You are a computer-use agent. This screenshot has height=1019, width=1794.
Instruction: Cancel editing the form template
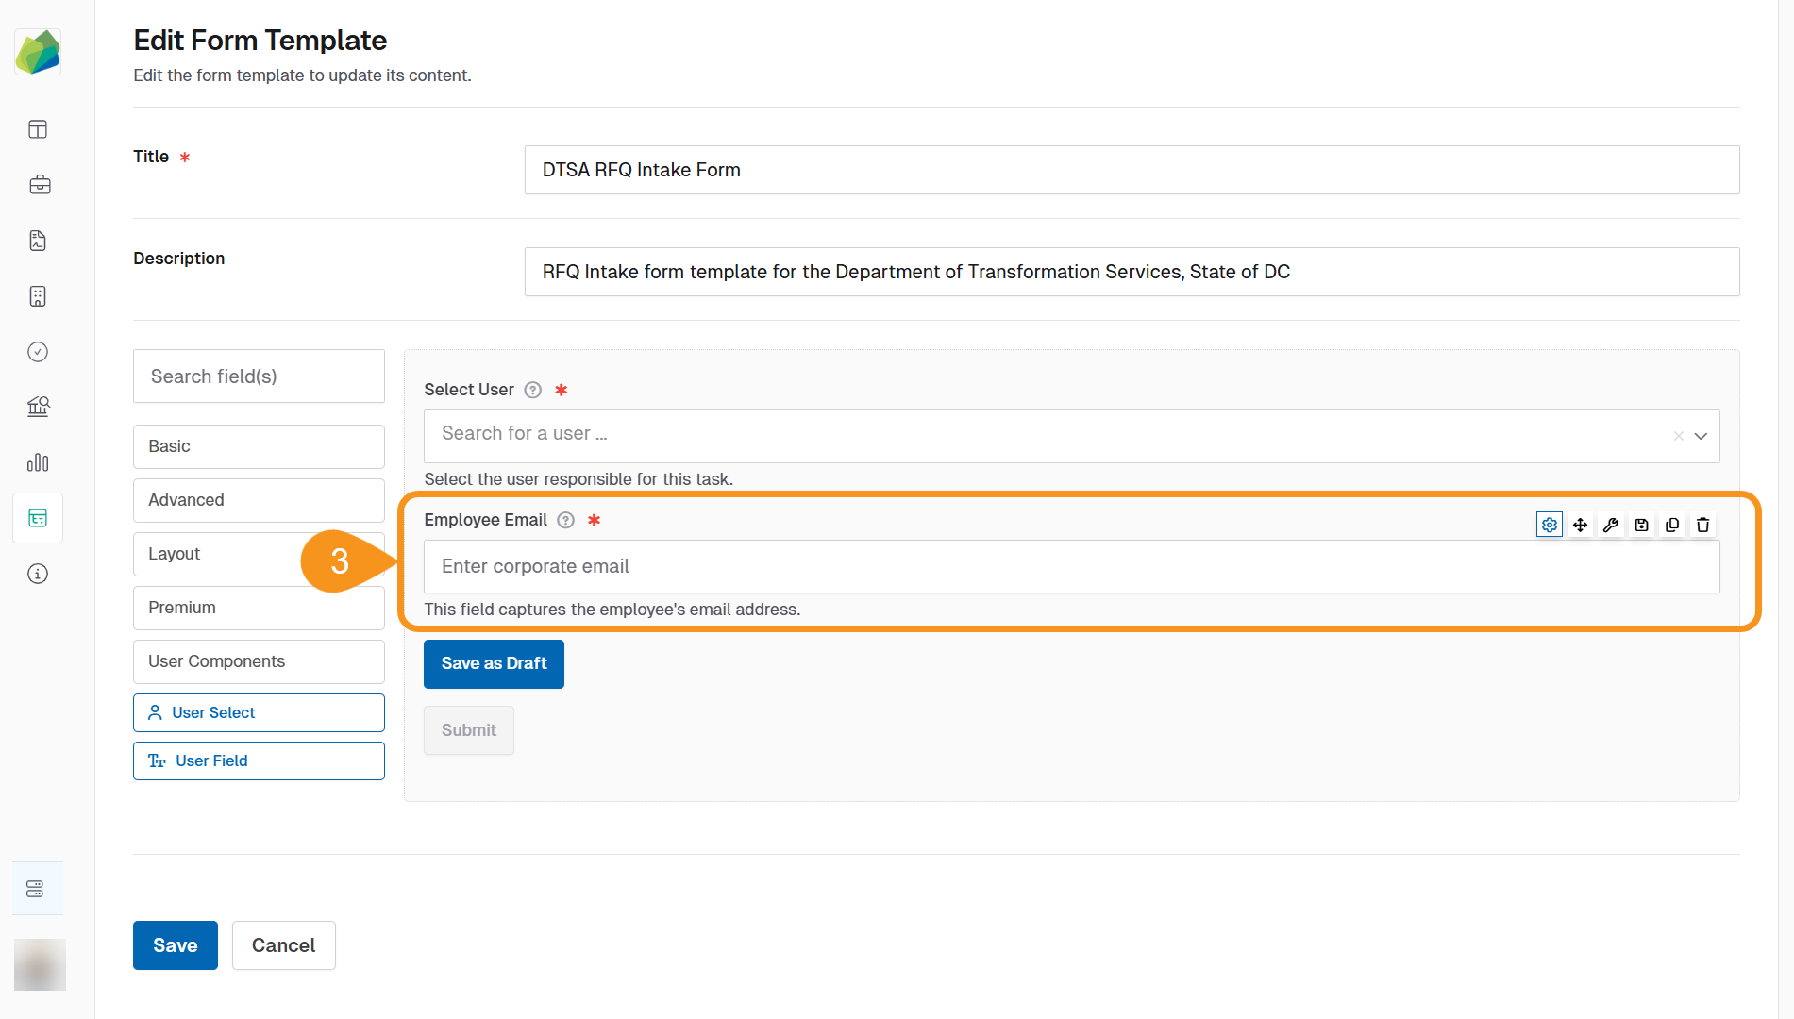tap(283, 945)
